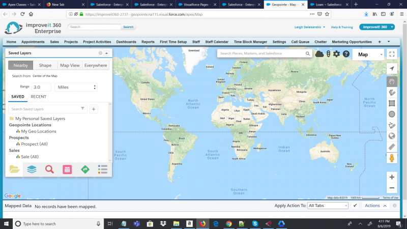The height and width of the screenshot is (229, 407).
Task: Open the Marketing Opportunities tab
Action: click(x=352, y=42)
